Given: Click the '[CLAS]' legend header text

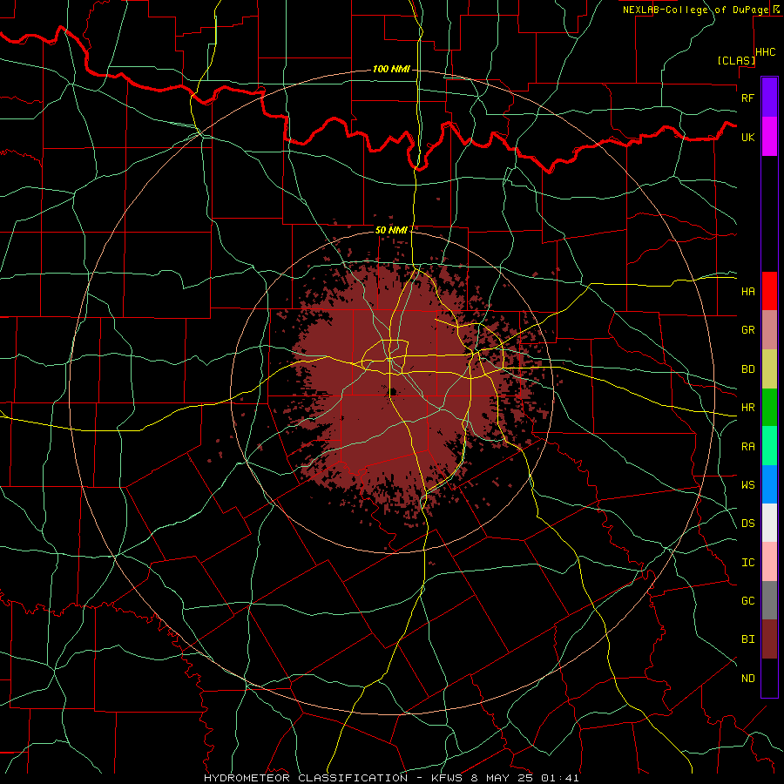Looking at the screenshot, I should pos(736,61).
